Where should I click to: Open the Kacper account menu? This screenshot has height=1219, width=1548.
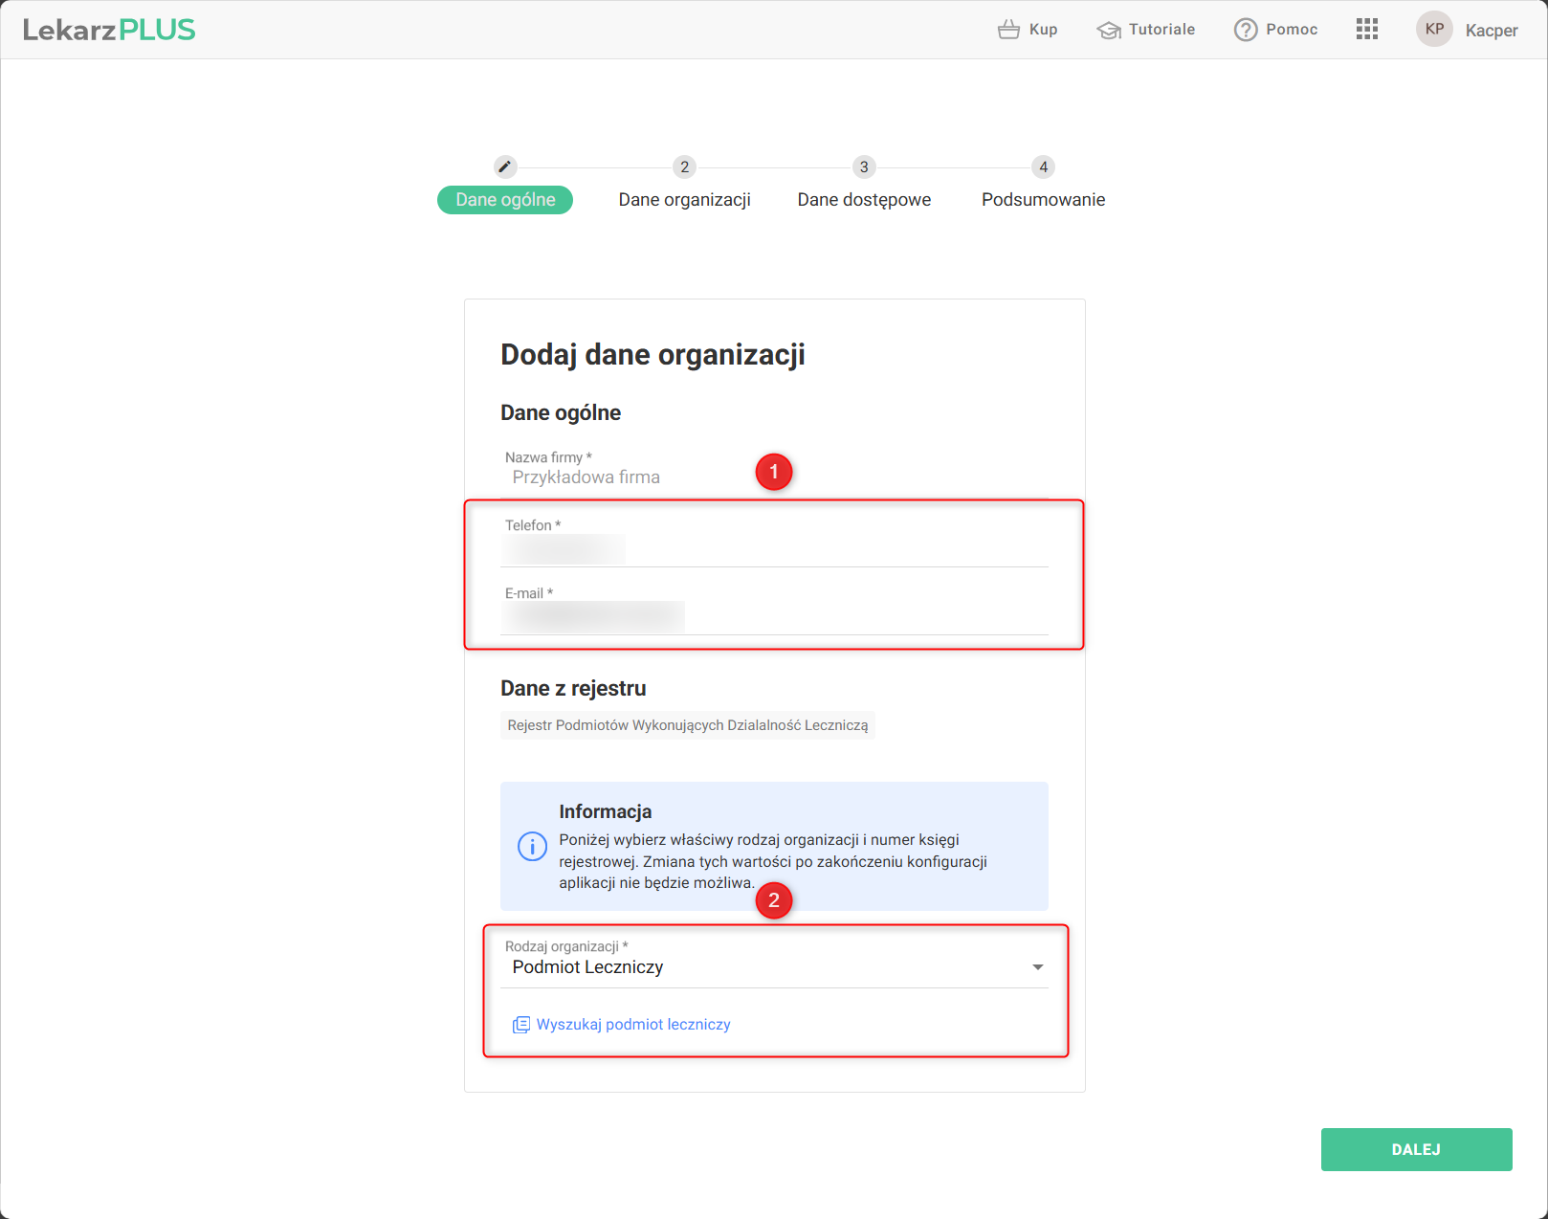click(1491, 31)
